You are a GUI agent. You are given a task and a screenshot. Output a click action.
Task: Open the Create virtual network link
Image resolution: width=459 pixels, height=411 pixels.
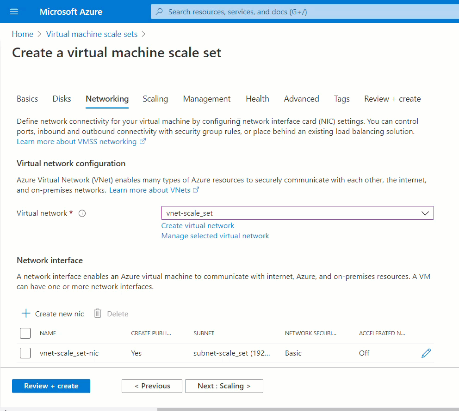coord(198,225)
